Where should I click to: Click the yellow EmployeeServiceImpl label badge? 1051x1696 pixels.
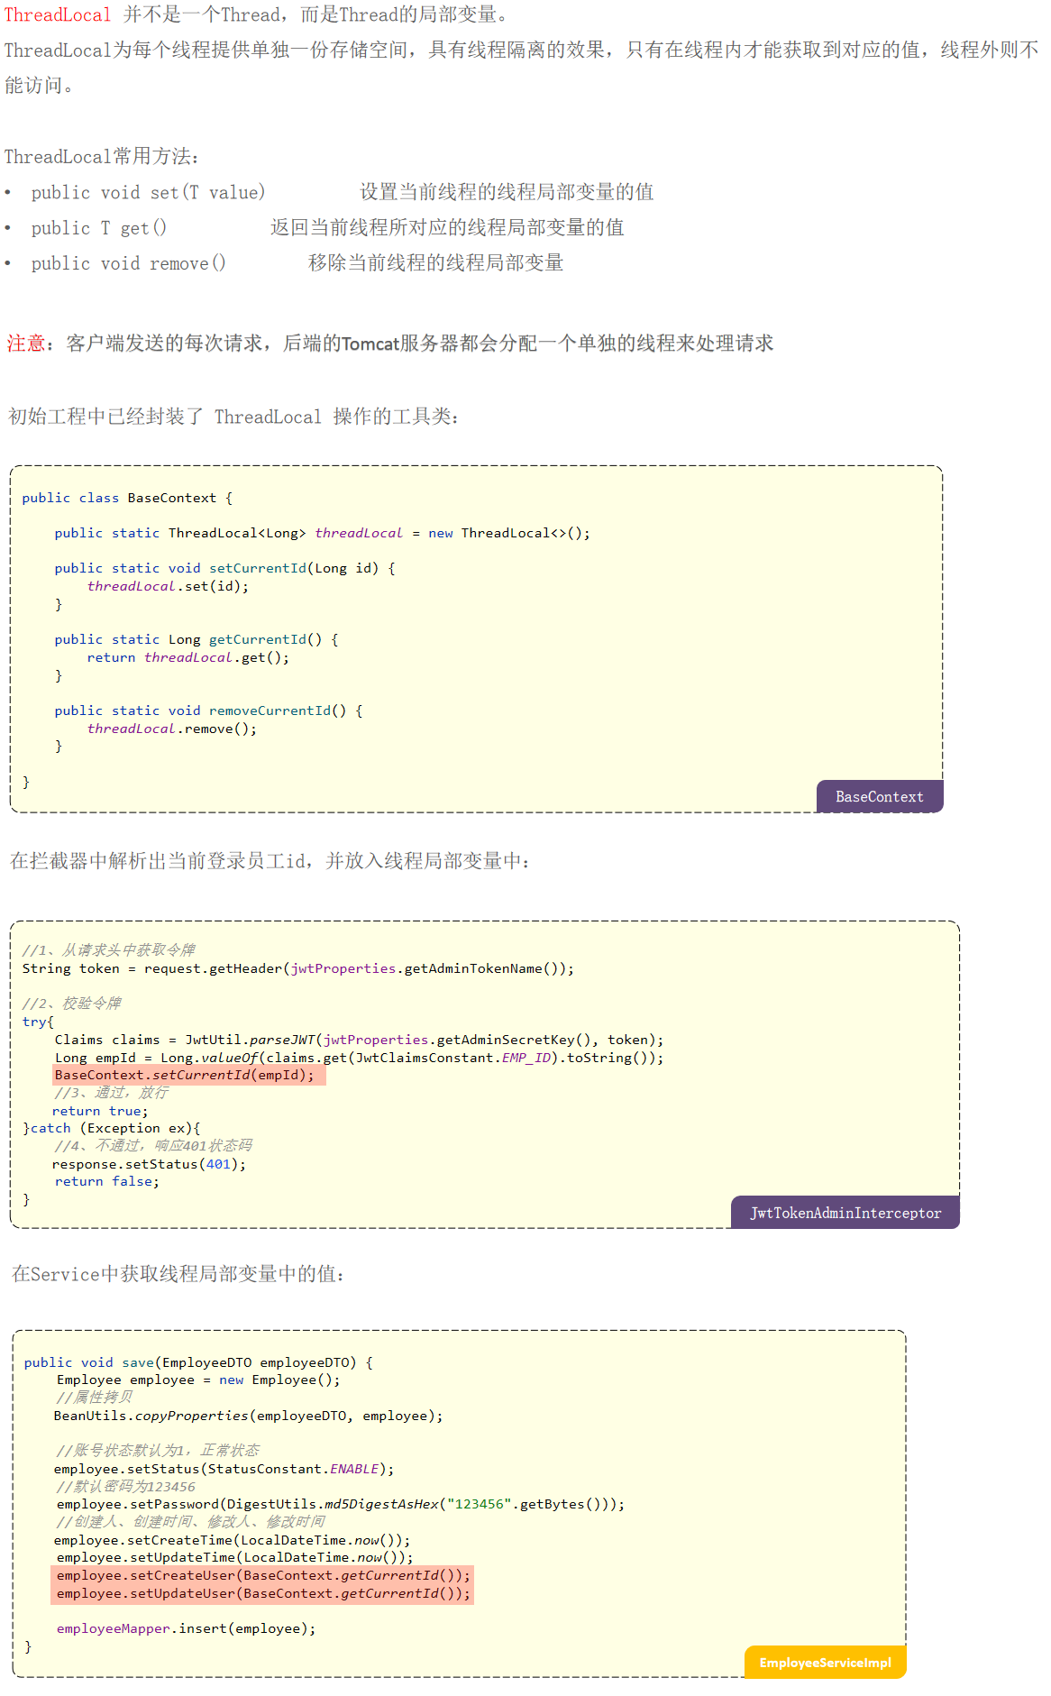825,1663
